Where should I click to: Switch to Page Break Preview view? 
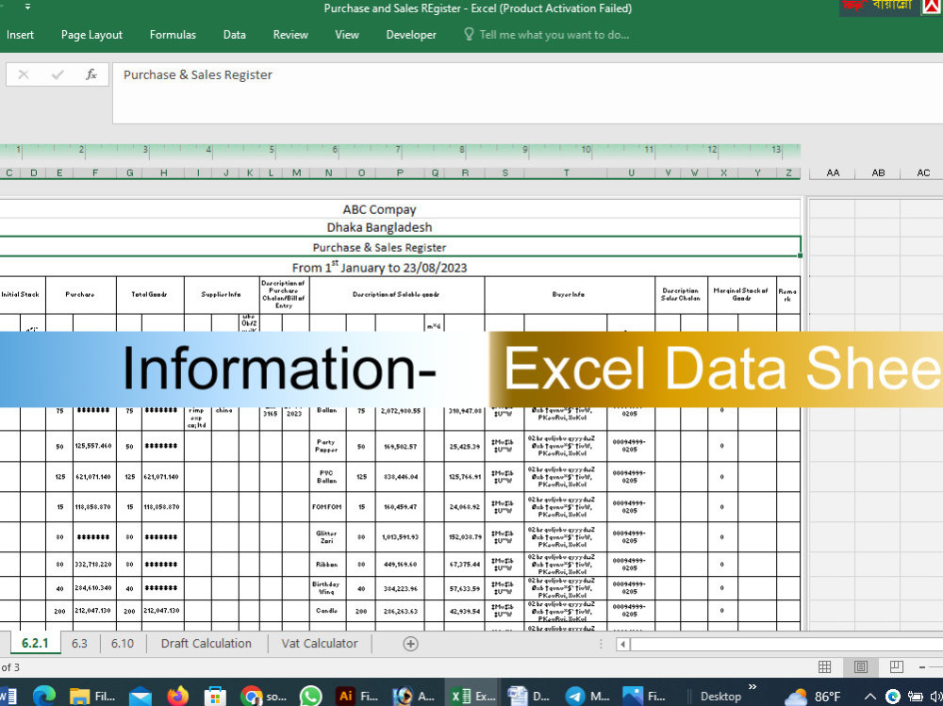point(896,667)
